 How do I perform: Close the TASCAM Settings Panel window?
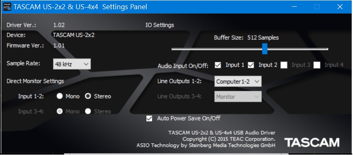pyautogui.click(x=340, y=7)
